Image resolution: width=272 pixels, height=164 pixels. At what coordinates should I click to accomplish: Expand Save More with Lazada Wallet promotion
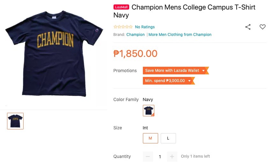click(176, 71)
